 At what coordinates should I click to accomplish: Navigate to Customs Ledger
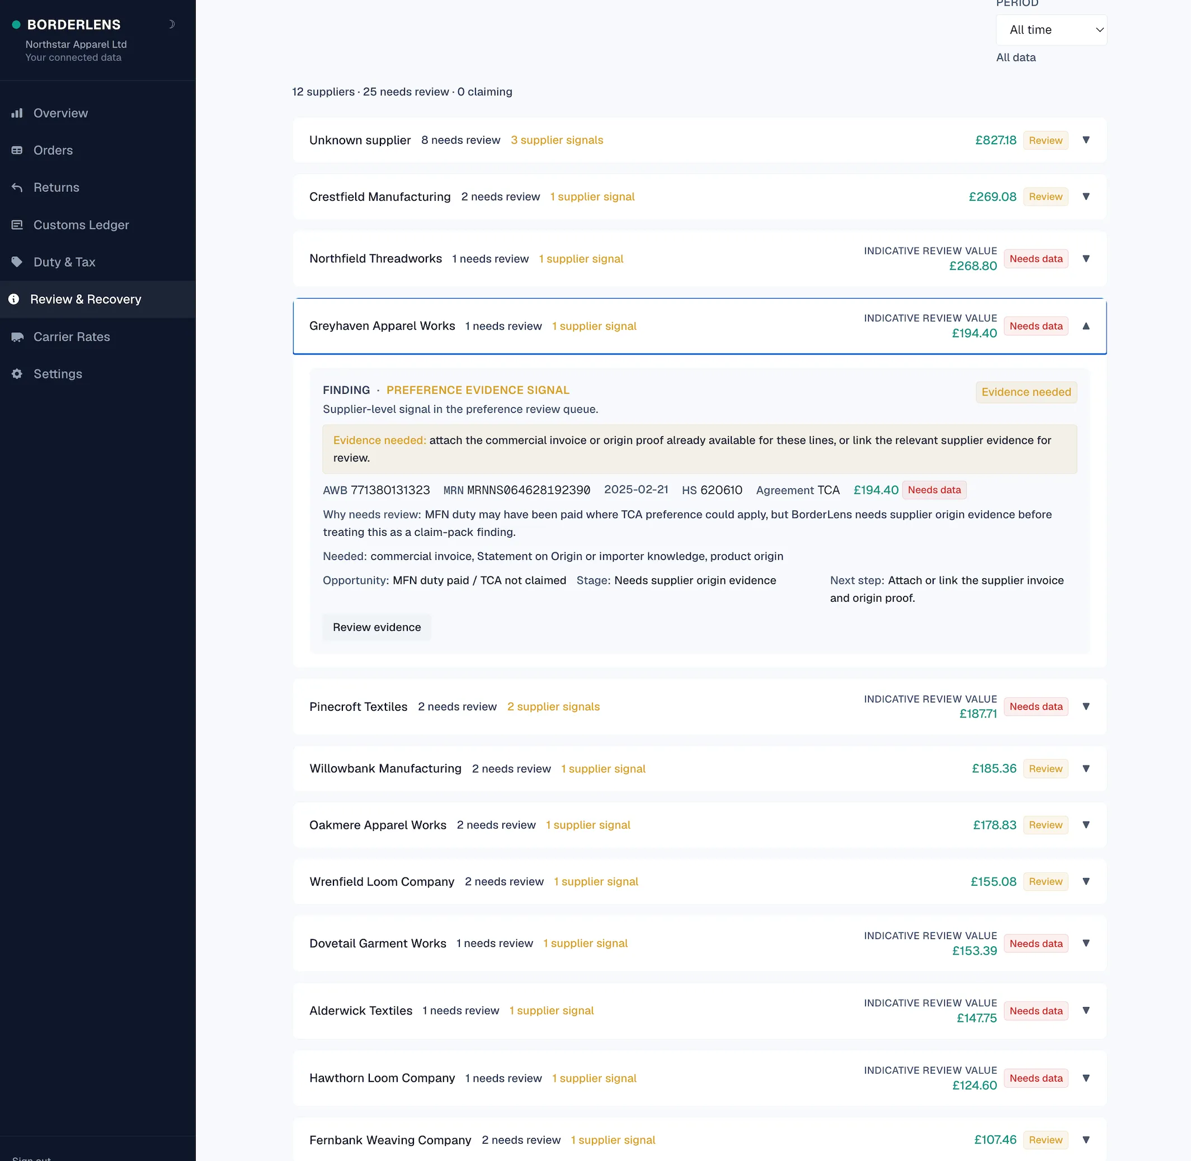pyautogui.click(x=97, y=225)
